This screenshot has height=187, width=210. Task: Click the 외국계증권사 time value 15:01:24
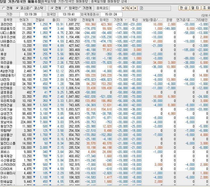111,14
